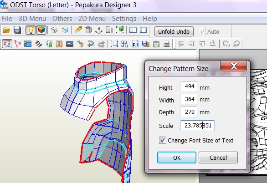
Task: Click the gray redo arrow icon
Action: tap(101, 44)
